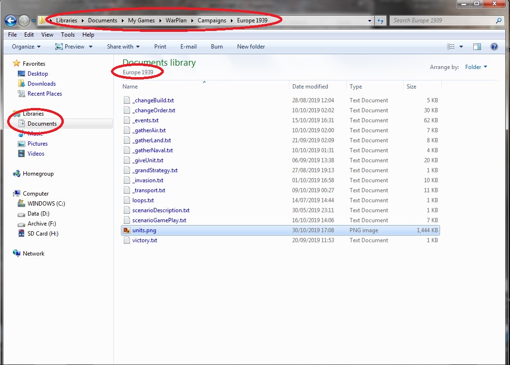Click the Network icon
This screenshot has height=365, width=510.
[17, 253]
